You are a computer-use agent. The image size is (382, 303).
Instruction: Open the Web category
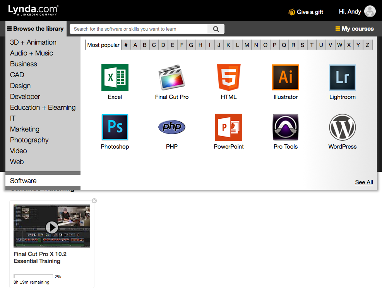click(17, 162)
